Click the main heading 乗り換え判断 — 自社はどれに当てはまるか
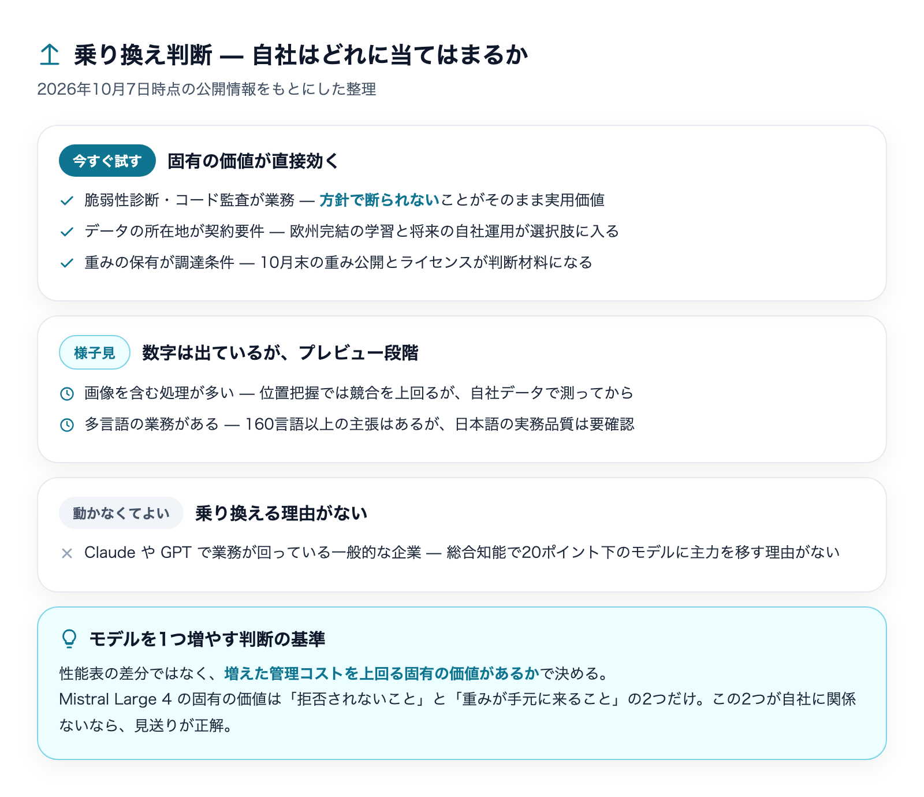 click(x=301, y=55)
